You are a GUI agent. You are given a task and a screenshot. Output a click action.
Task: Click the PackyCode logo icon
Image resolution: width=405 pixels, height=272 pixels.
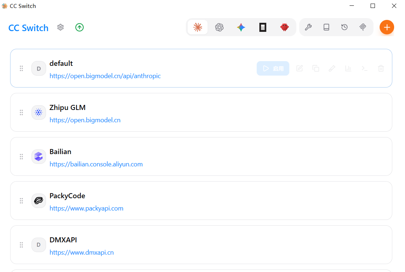(39, 201)
